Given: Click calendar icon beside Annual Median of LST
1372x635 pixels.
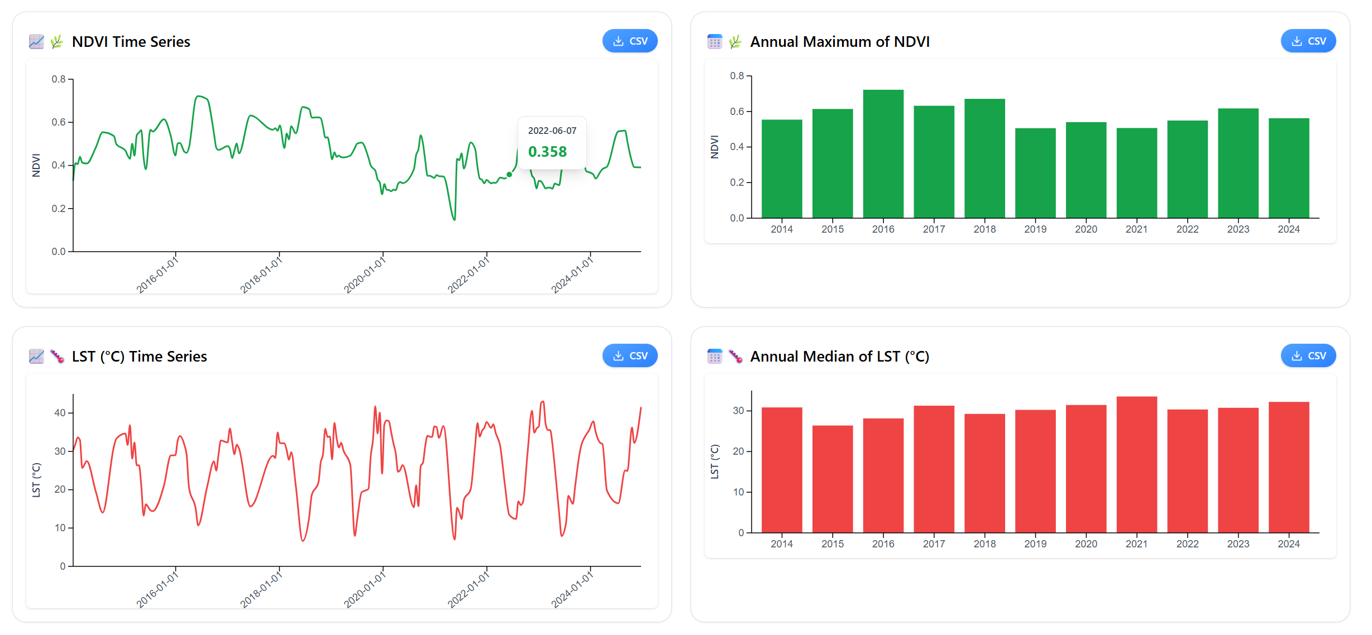Looking at the screenshot, I should coord(714,357).
